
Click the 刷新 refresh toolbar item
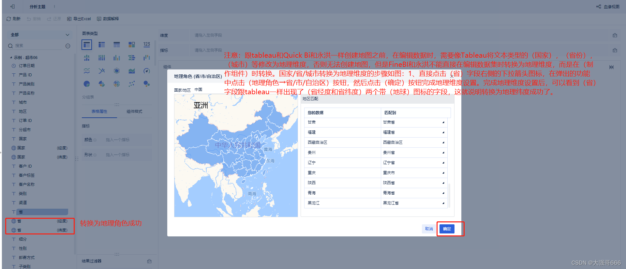[x=13, y=19]
